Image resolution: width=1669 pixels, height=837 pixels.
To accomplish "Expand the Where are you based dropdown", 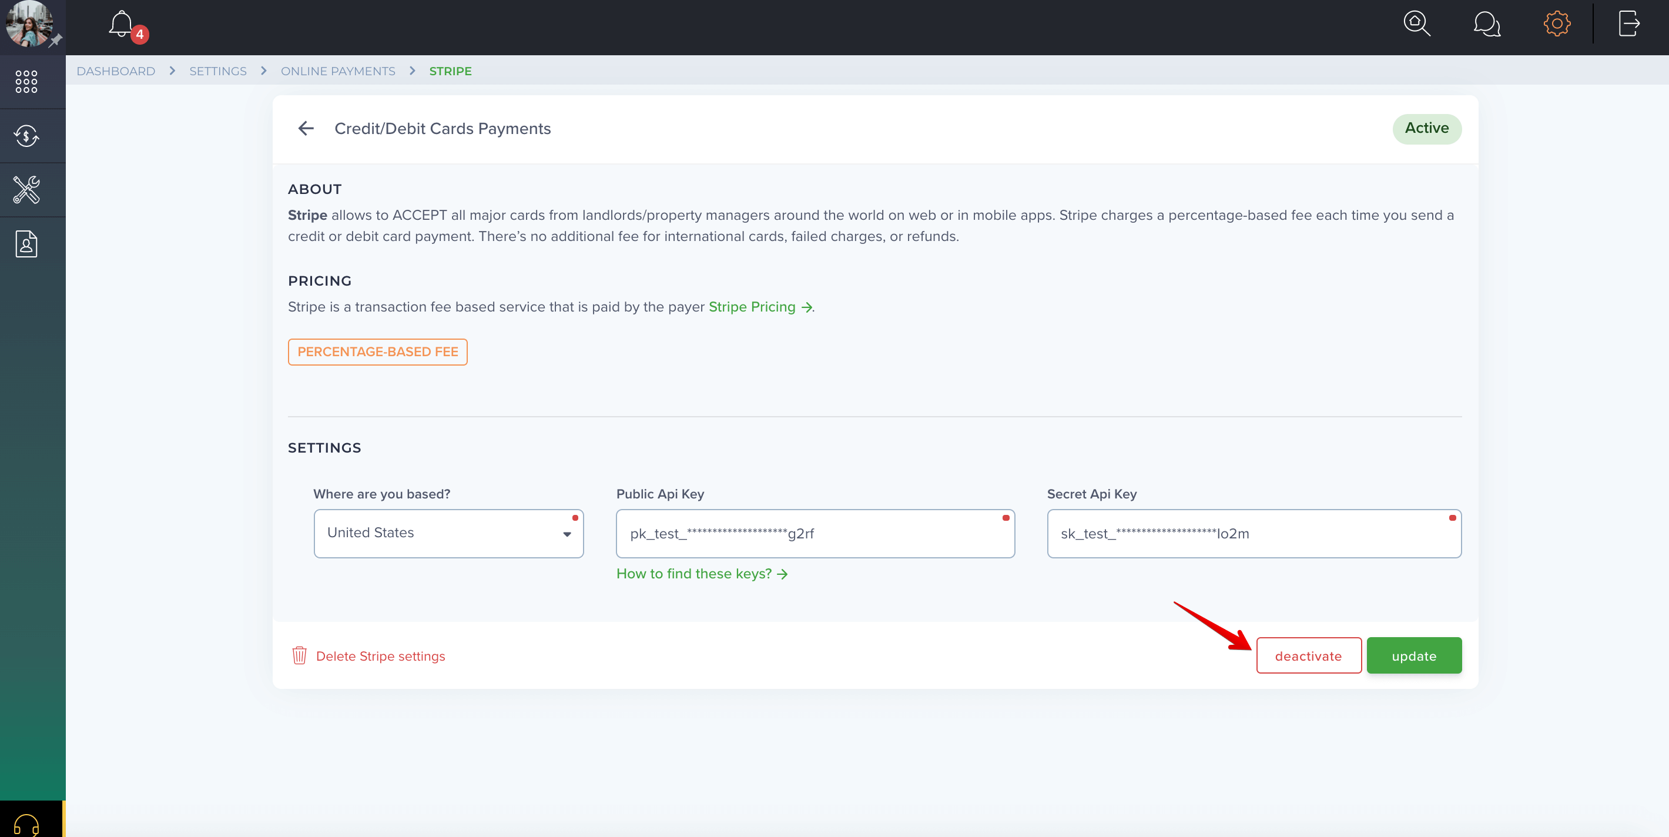I will tap(448, 533).
